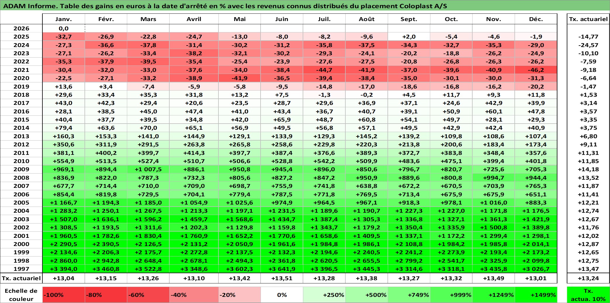
Task: Select the value +13,6 in 2019 Janv.
Action: pyautogui.click(x=64, y=86)
